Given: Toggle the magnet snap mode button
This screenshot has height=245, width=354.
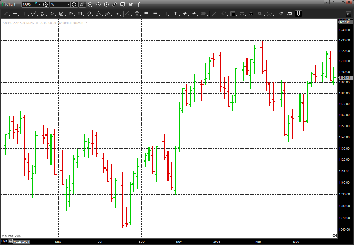Looking at the screenshot, I should (x=299, y=14).
